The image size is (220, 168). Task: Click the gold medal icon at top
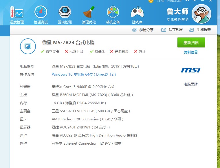point(151,1)
